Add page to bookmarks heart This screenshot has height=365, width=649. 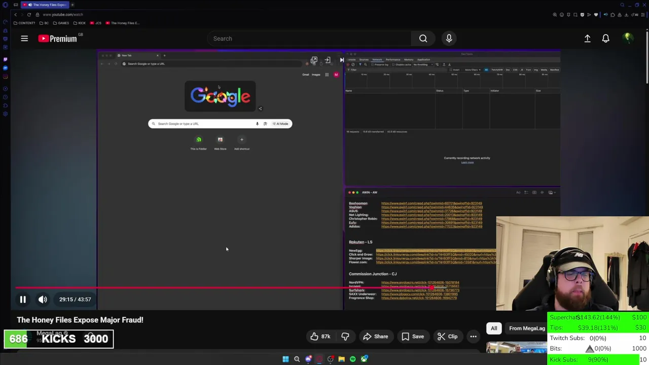tap(596, 15)
